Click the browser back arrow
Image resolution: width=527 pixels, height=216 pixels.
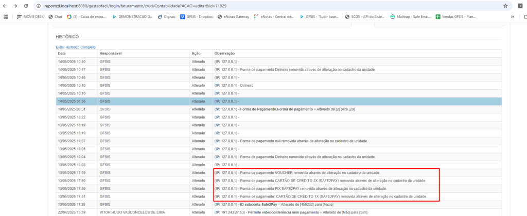[x=6, y=6]
